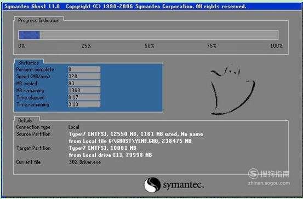
Task: Click the Progress Indicator group label
Action: [38, 20]
